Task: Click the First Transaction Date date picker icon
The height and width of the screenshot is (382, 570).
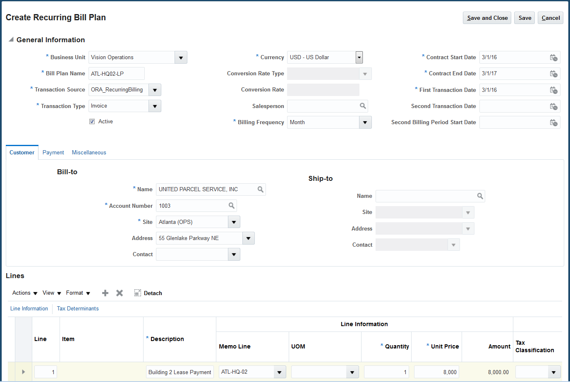Action: point(554,90)
